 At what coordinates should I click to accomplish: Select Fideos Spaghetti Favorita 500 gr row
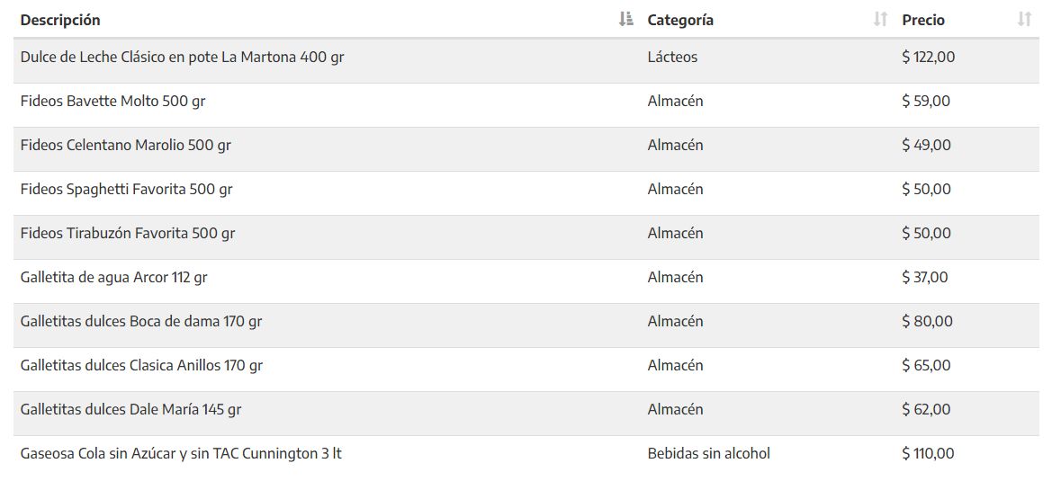coord(526,193)
